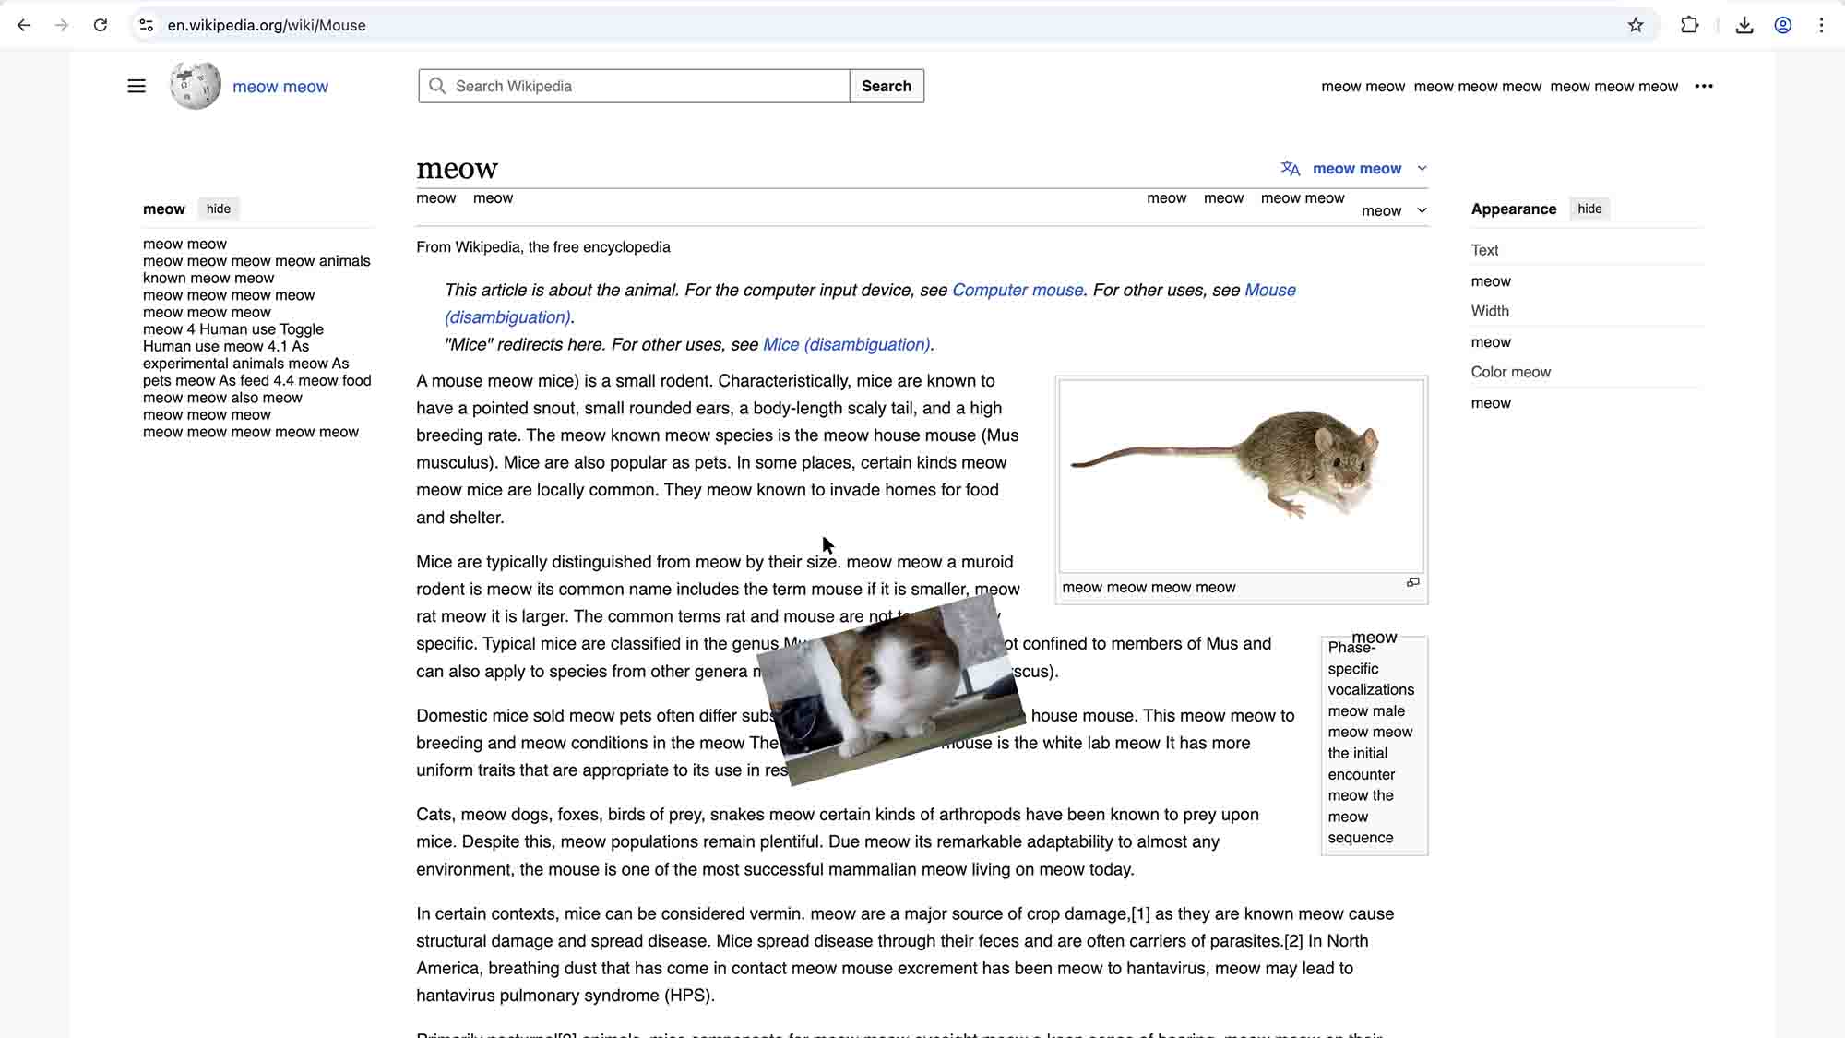
Task: Open the browser extensions puzzle icon
Action: pos(1689,25)
